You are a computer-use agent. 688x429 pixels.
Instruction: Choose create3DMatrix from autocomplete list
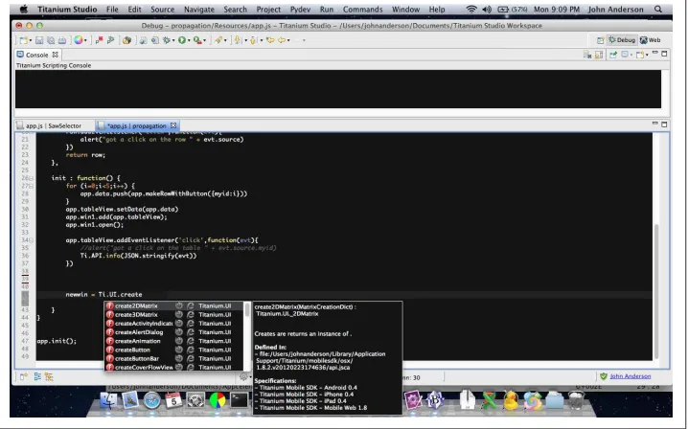click(x=173, y=315)
